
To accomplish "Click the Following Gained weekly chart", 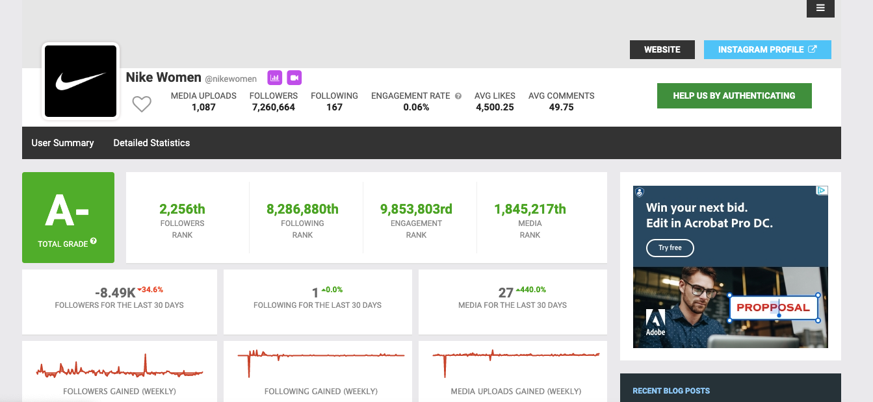I will tap(321, 362).
